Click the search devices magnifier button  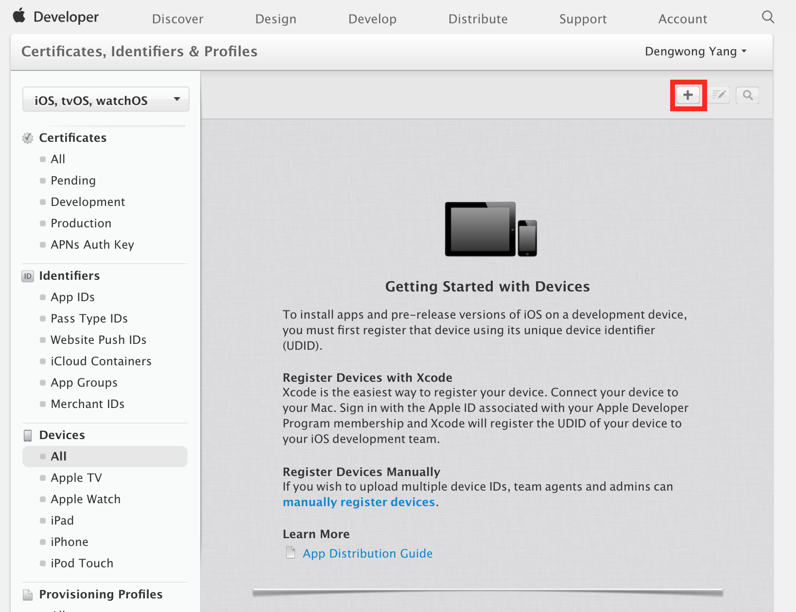coord(748,95)
